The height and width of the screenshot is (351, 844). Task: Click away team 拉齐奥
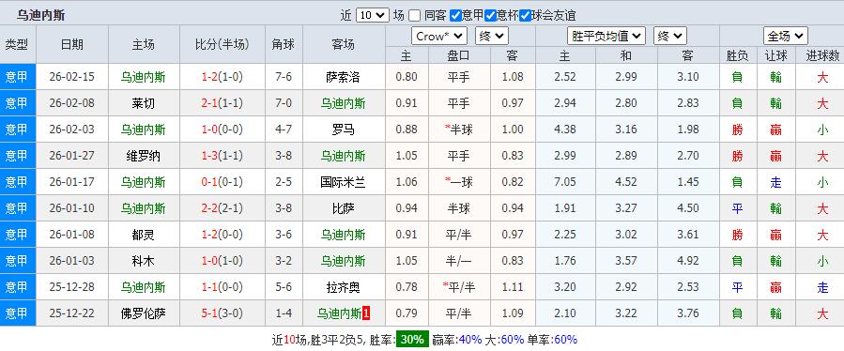(343, 287)
